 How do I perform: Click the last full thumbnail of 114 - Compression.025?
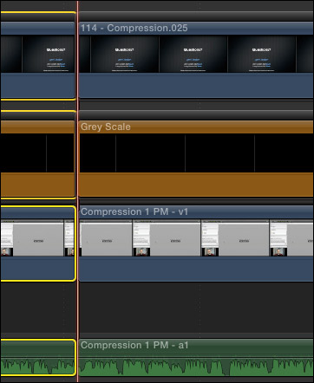pos(261,54)
